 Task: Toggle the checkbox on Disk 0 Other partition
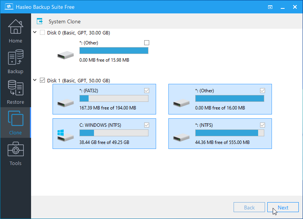pos(147,42)
